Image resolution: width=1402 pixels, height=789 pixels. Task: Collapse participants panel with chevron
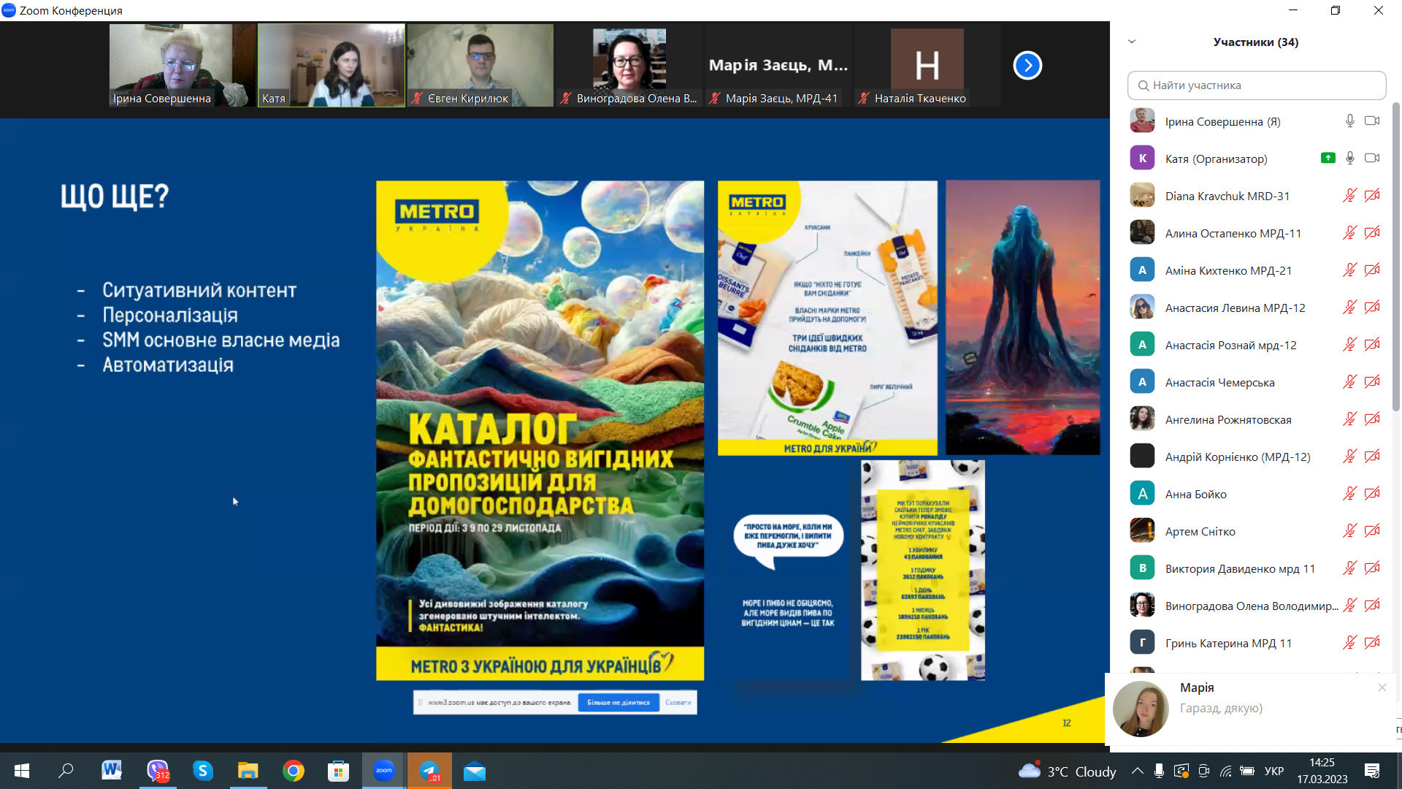pos(1132,42)
